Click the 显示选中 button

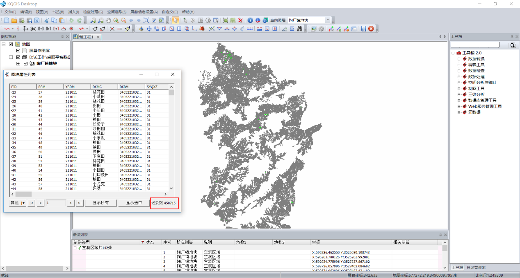point(134,203)
